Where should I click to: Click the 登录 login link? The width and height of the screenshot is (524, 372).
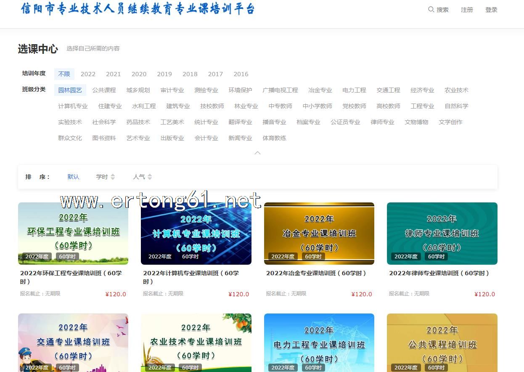point(491,10)
